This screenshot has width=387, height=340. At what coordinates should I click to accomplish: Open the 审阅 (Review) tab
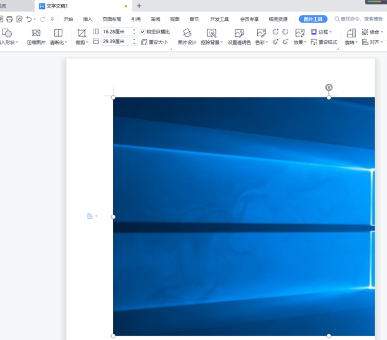coord(155,19)
